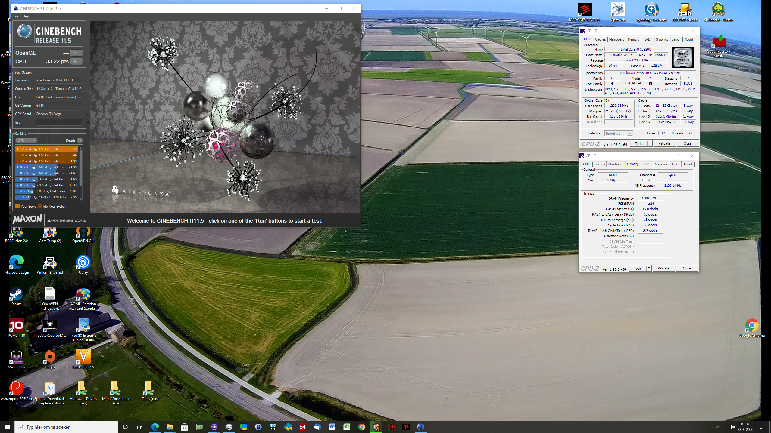The height and width of the screenshot is (433, 771).
Task: Open Origin desktop icon
Action: pos(50,359)
